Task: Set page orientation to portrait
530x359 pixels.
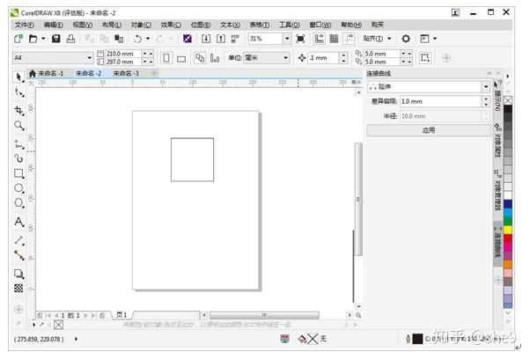Action: (166, 58)
